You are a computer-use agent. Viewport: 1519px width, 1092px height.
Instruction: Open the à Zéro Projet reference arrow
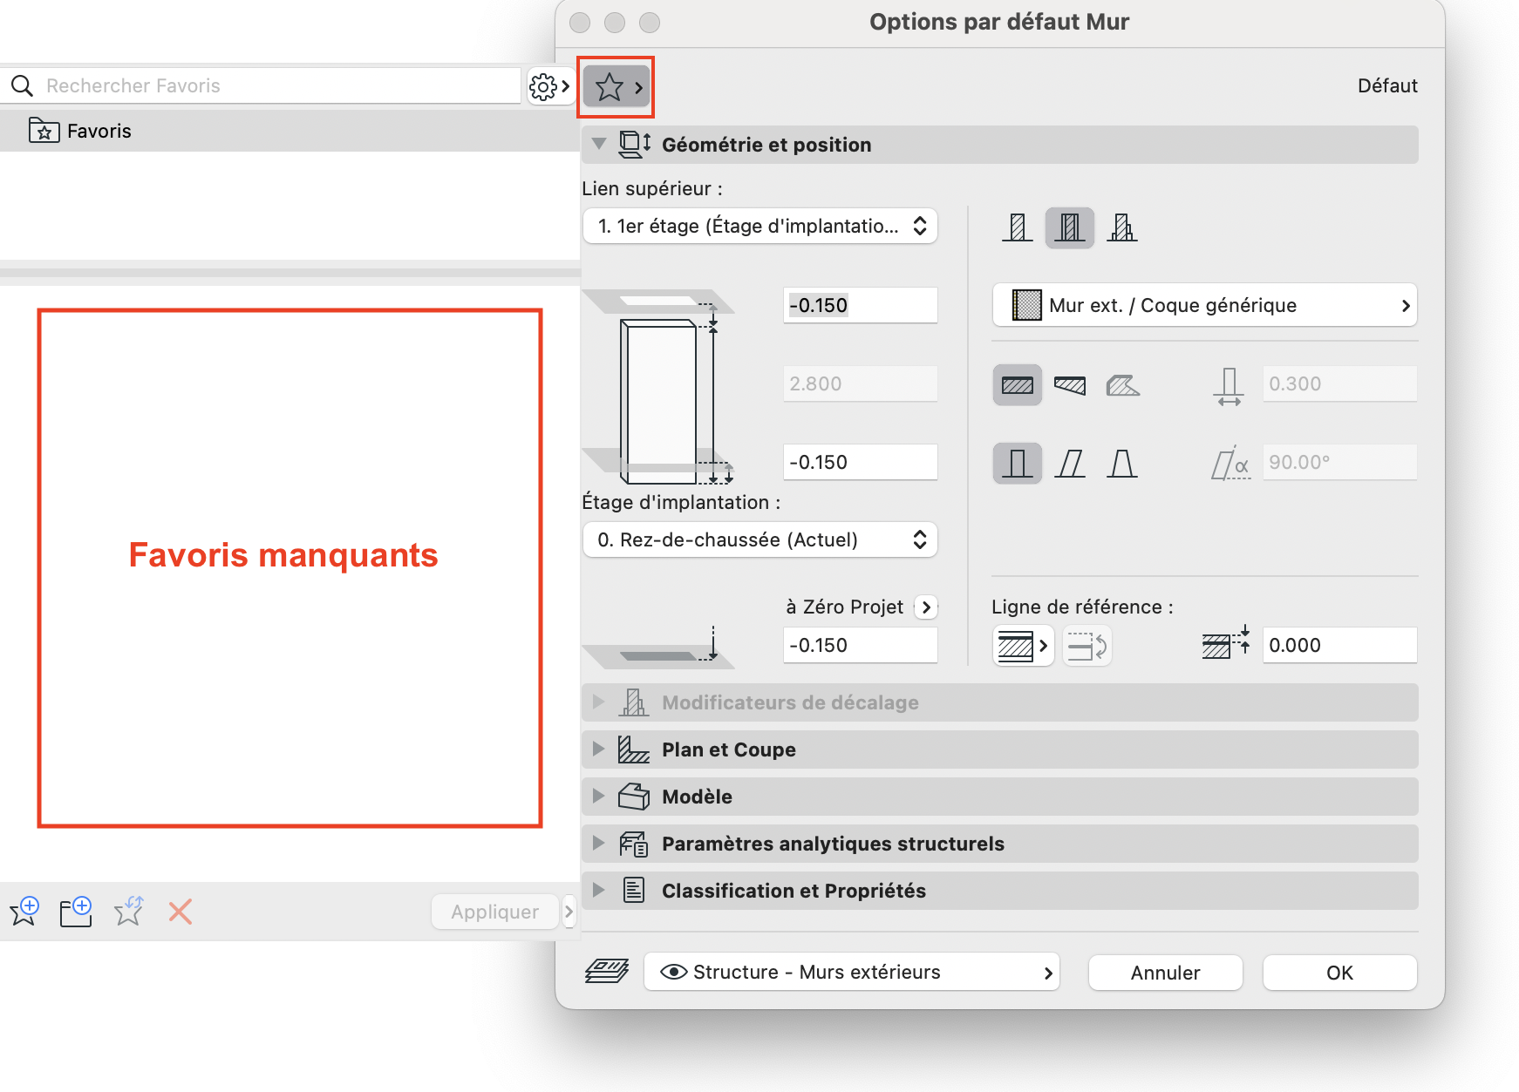click(926, 607)
